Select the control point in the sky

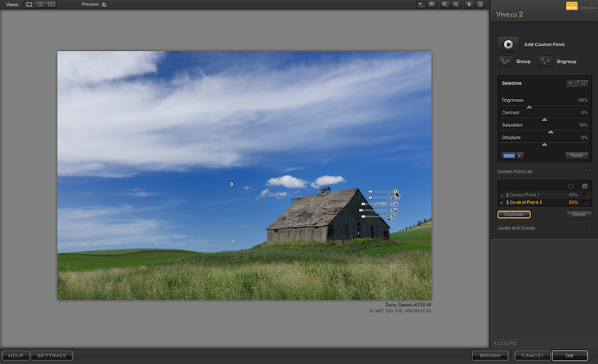point(232,184)
